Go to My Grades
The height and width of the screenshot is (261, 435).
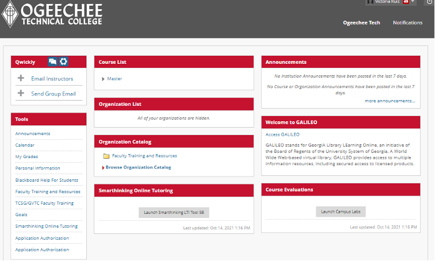click(26, 156)
